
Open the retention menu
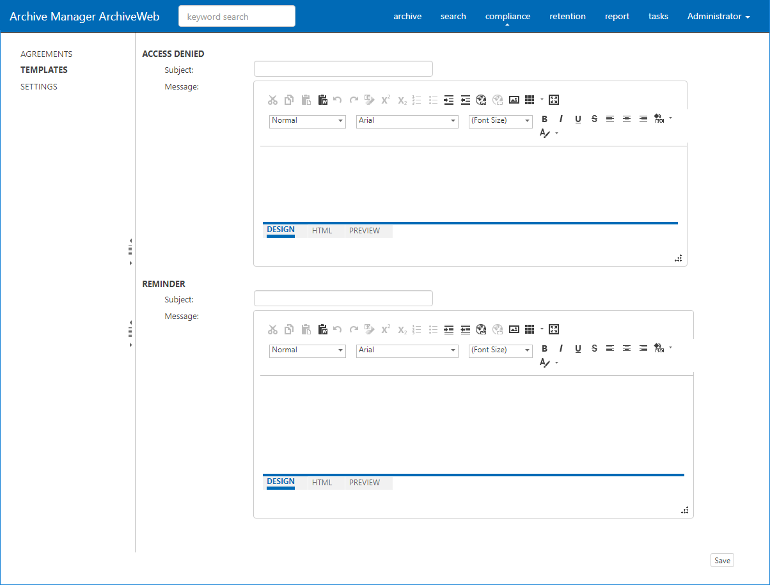[x=567, y=17]
